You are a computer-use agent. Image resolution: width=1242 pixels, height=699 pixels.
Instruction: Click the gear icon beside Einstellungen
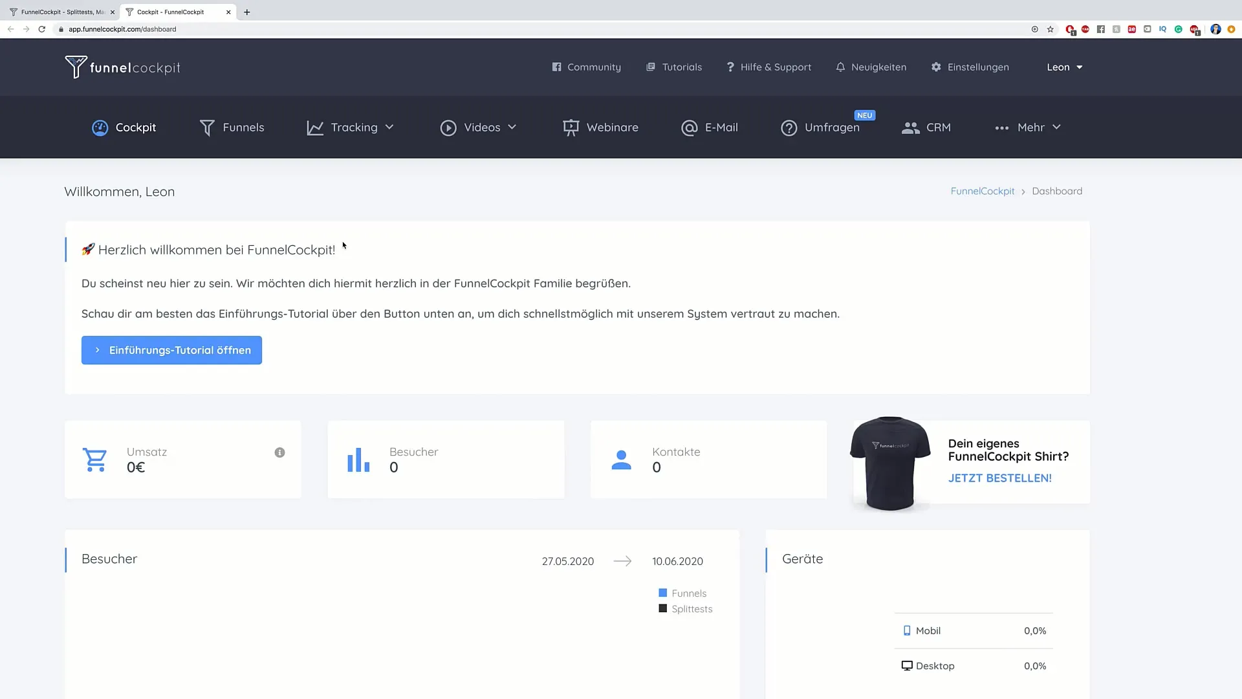tap(936, 67)
